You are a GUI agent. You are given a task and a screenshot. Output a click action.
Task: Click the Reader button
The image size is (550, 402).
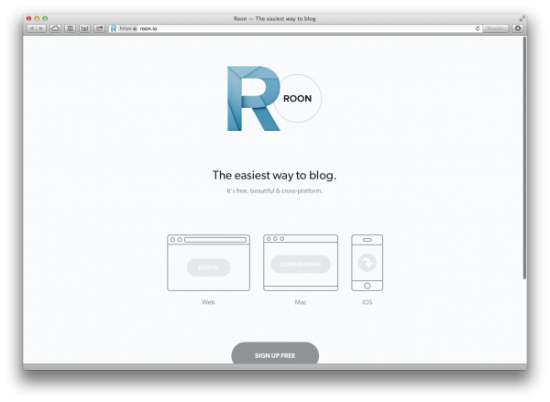(x=496, y=28)
